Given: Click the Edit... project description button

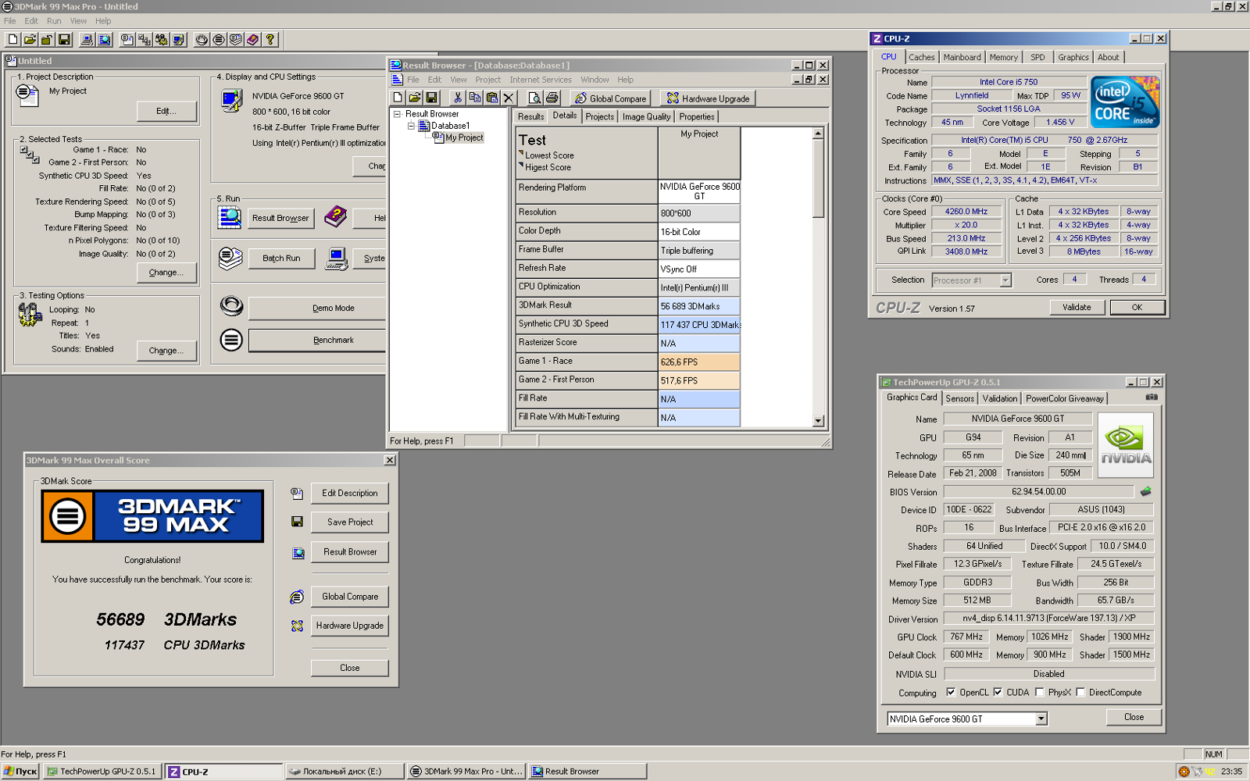Looking at the screenshot, I should click(166, 111).
